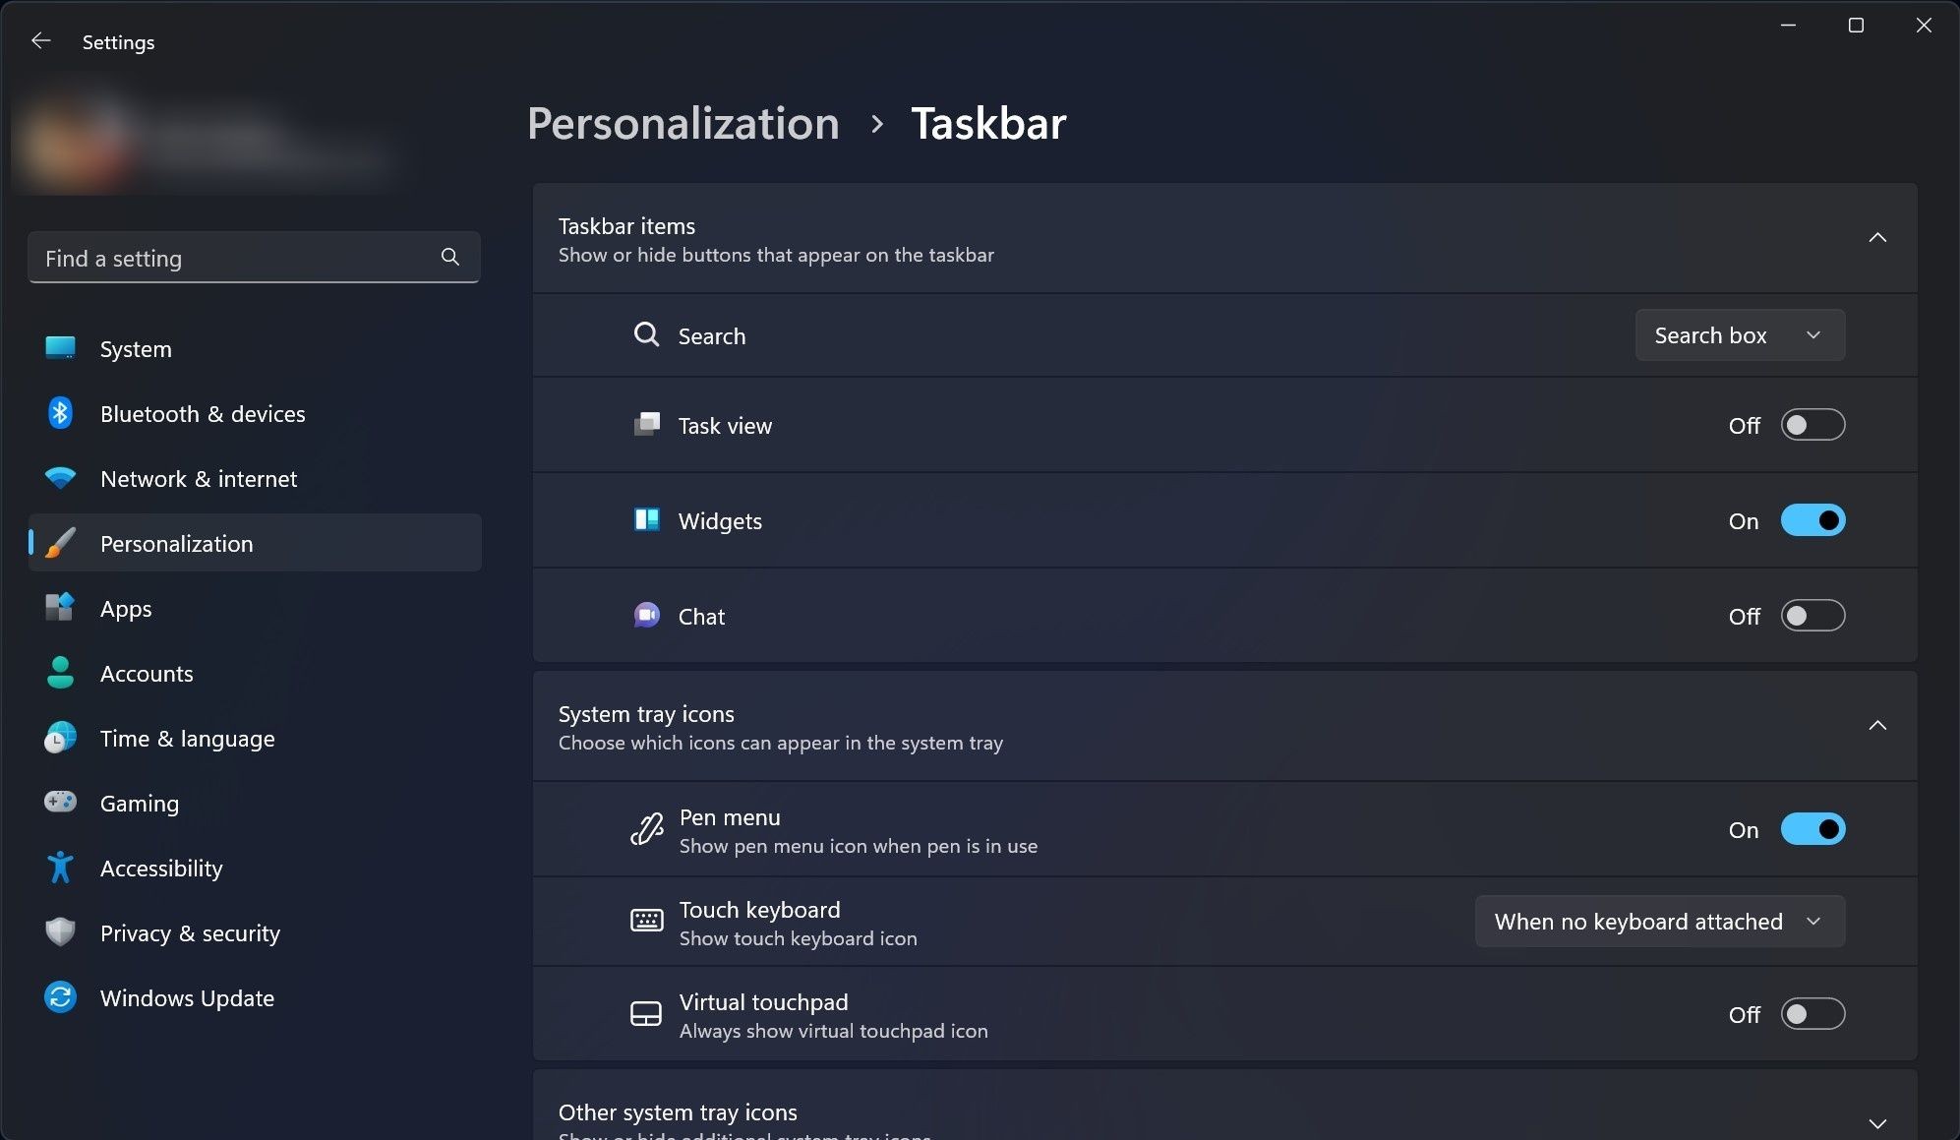1960x1140 pixels.
Task: Click the Task view icon
Action: (x=646, y=425)
